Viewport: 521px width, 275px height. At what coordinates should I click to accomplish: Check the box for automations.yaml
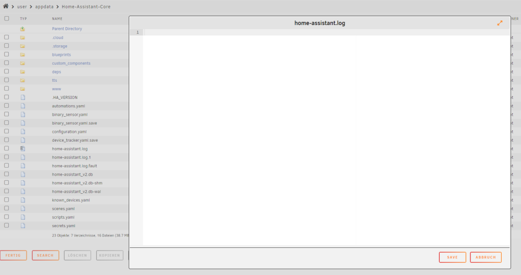[7, 106]
